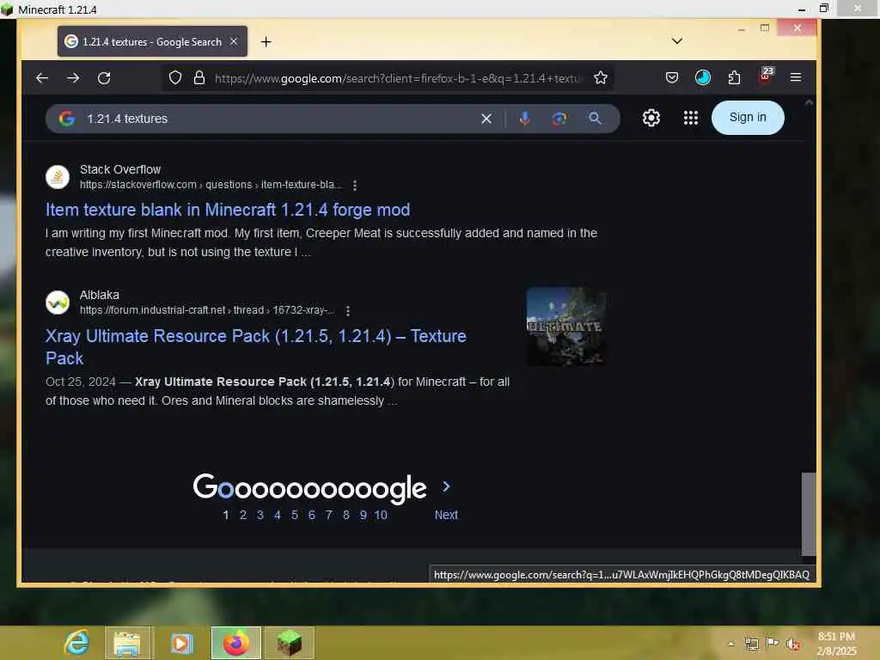The image size is (880, 660).
Task: Open the Firefox hamburger application menu
Action: point(796,77)
